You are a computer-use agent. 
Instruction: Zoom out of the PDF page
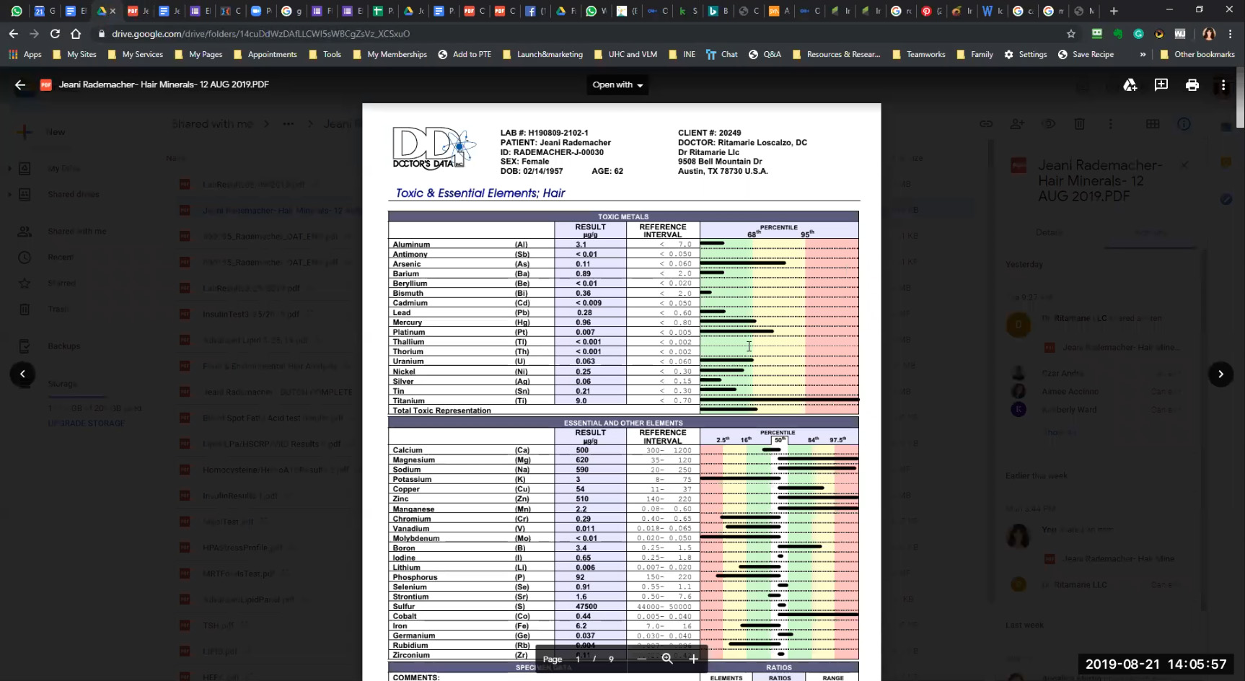(641, 659)
